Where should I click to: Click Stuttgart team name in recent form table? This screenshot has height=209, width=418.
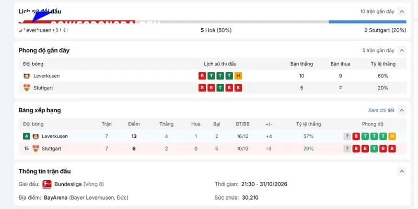click(x=43, y=88)
